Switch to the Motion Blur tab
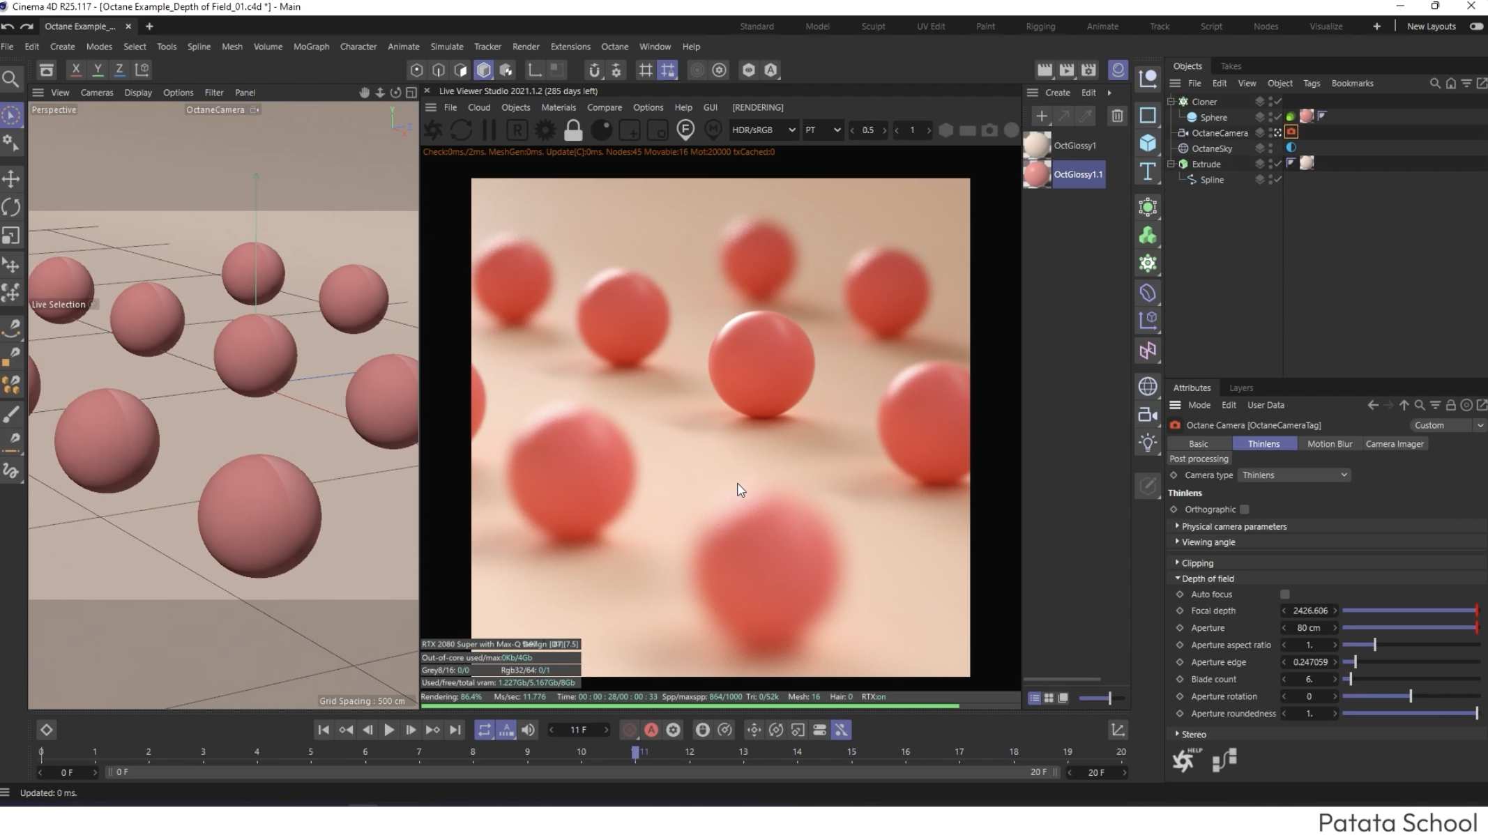1488x835 pixels. click(x=1329, y=444)
